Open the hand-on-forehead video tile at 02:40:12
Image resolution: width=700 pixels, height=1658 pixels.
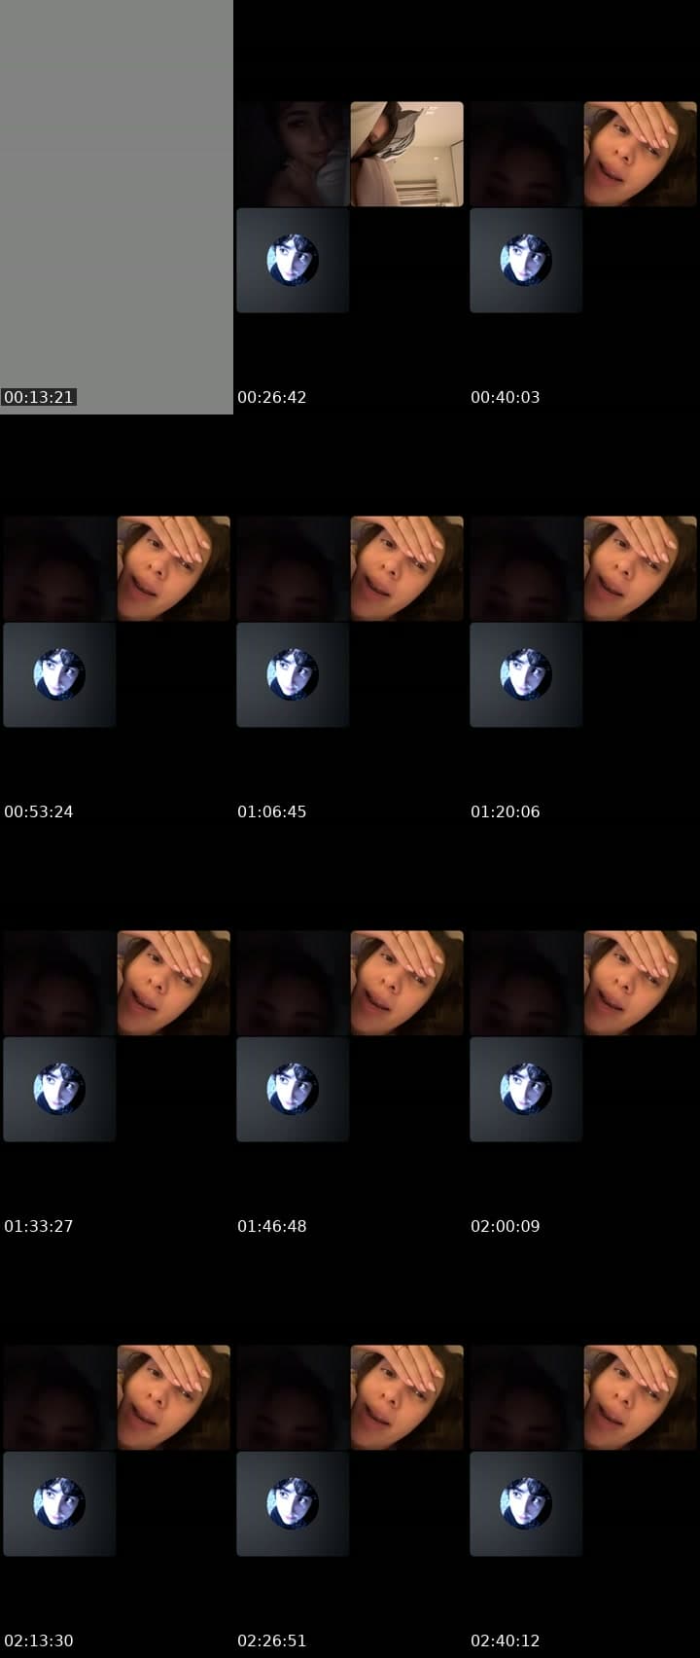[641, 1397]
